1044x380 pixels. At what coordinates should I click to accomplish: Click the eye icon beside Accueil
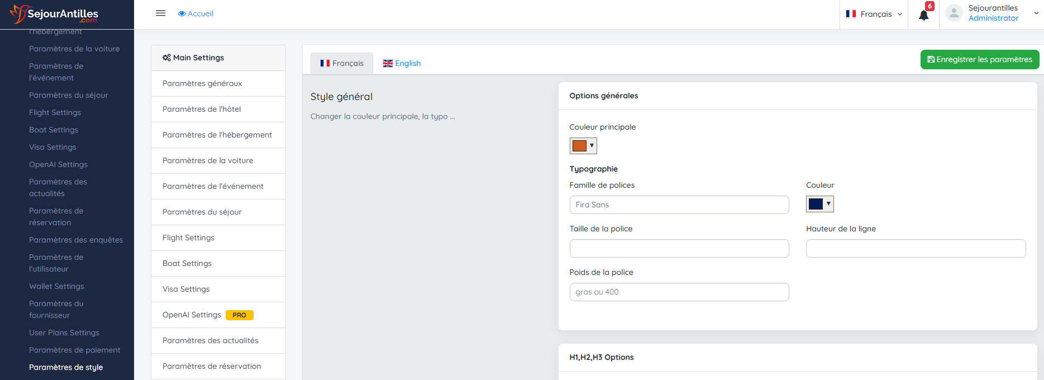(x=182, y=14)
